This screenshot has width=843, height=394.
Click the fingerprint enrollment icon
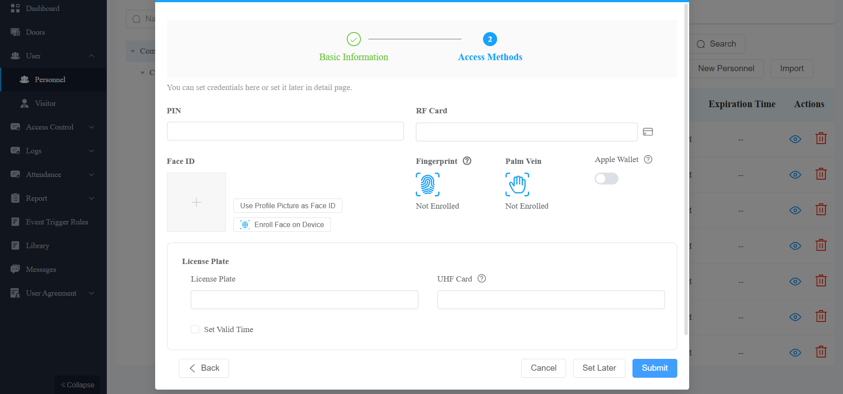427,184
